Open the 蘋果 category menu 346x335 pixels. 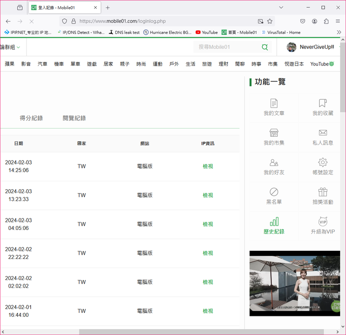[9, 64]
